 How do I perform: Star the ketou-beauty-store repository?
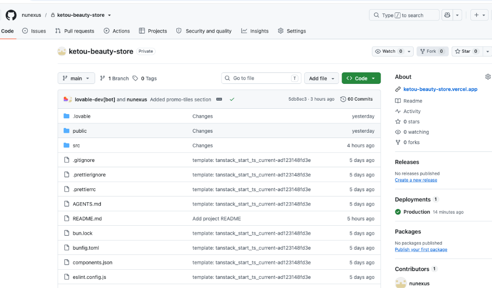click(467, 51)
